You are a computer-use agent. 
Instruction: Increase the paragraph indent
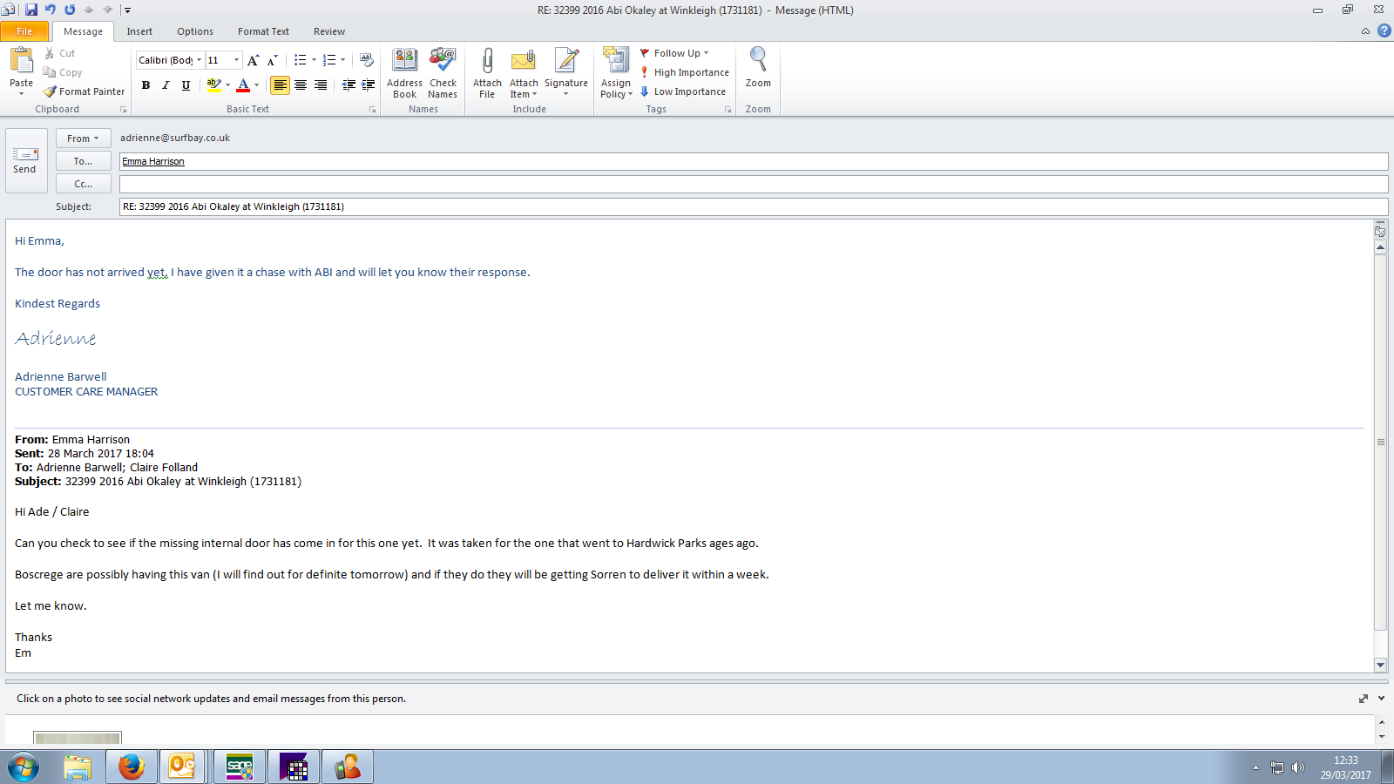[369, 85]
